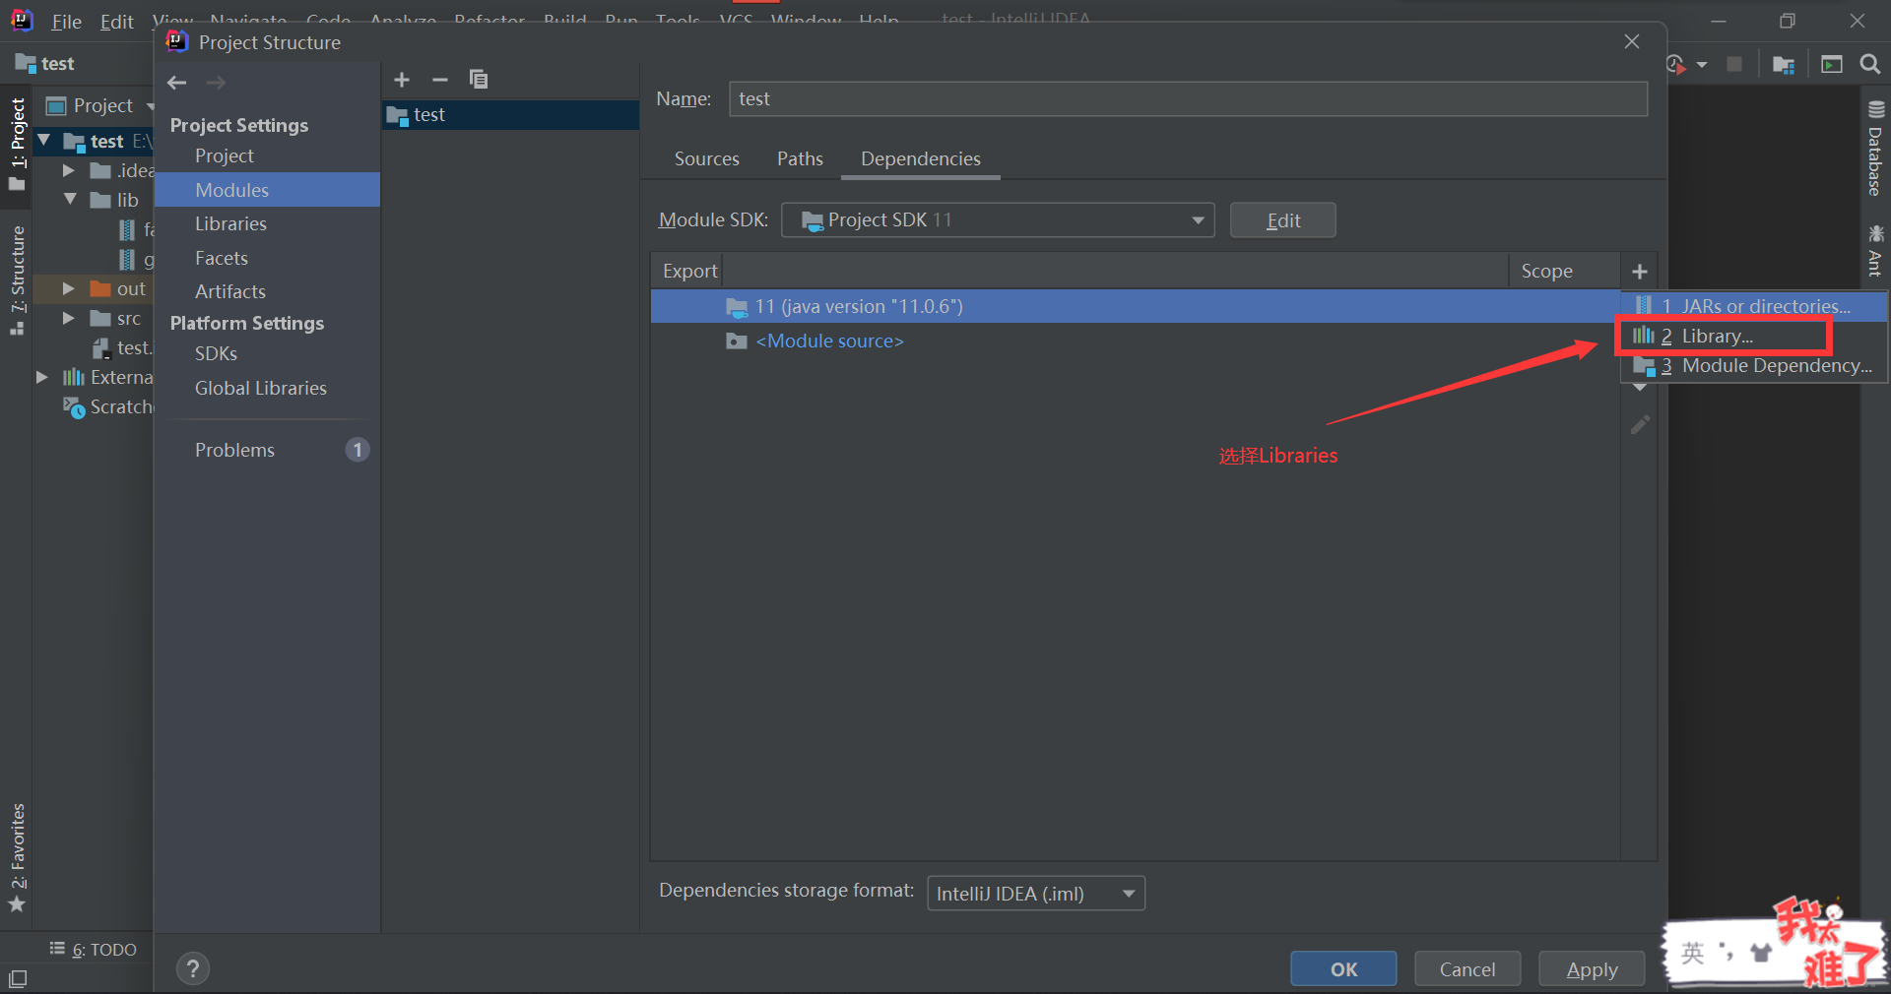This screenshot has height=994, width=1891.
Task: Click the Scope column header
Action: [1563, 272]
